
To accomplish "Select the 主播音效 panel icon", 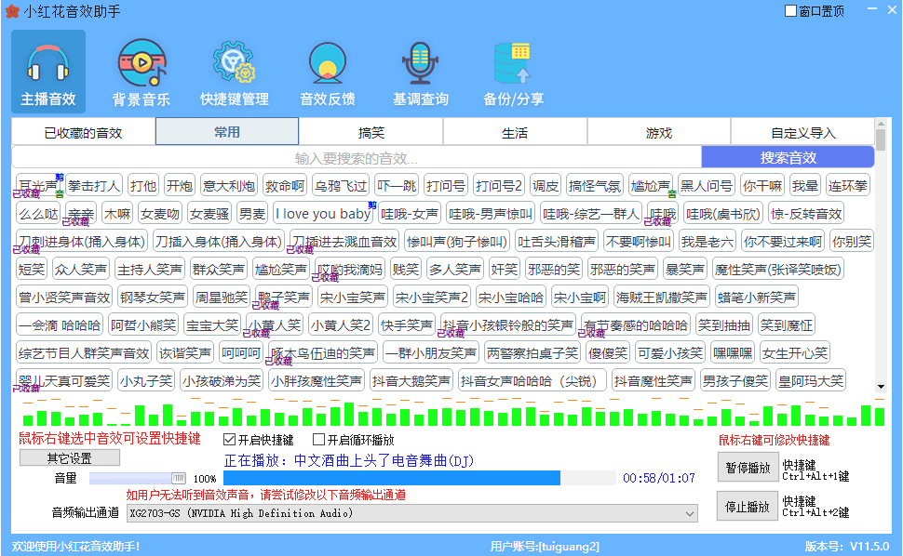I will click(47, 70).
